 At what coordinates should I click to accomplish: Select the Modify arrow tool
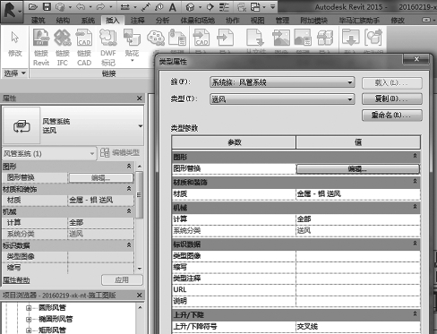tap(14, 38)
